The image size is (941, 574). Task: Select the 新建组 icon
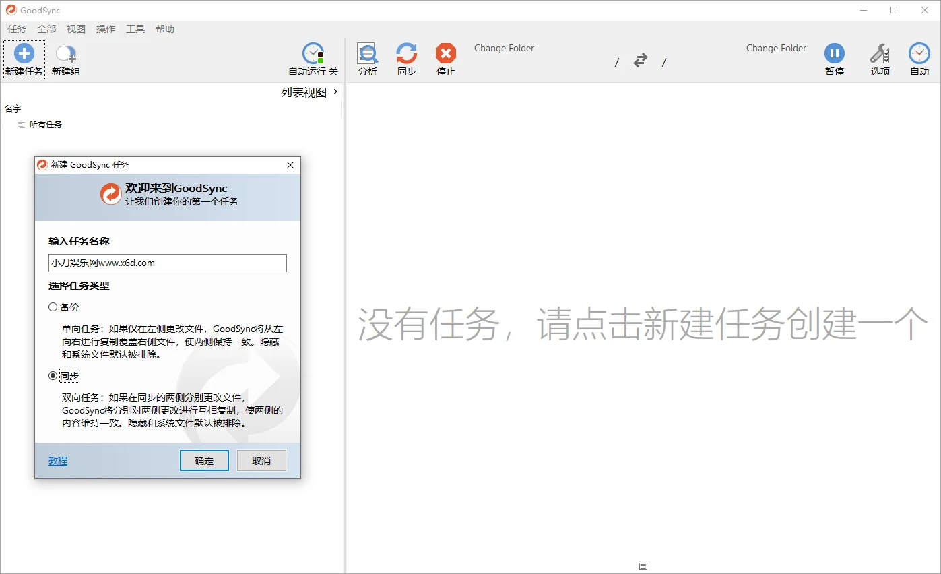click(x=65, y=59)
